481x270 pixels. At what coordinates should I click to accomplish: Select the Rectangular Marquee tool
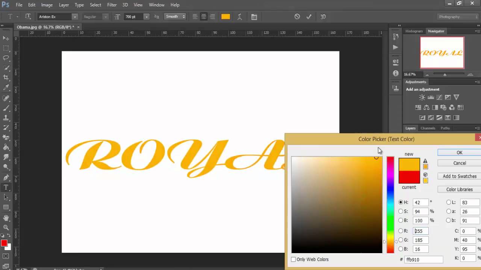[x=6, y=48]
